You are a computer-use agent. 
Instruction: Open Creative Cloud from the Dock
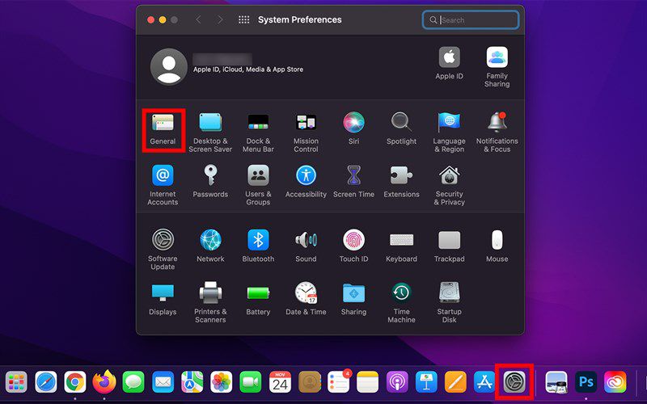click(615, 382)
